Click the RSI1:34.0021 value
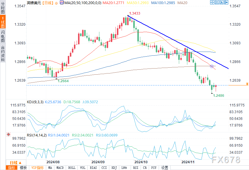Screen dimensions: 249x170 (59, 135)
